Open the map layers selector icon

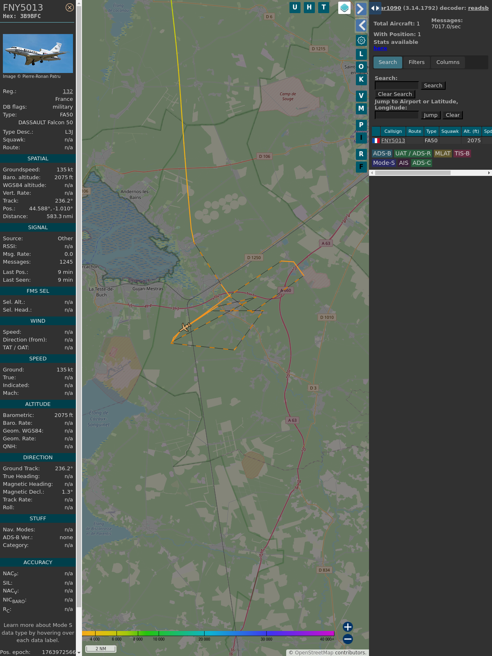(x=344, y=8)
